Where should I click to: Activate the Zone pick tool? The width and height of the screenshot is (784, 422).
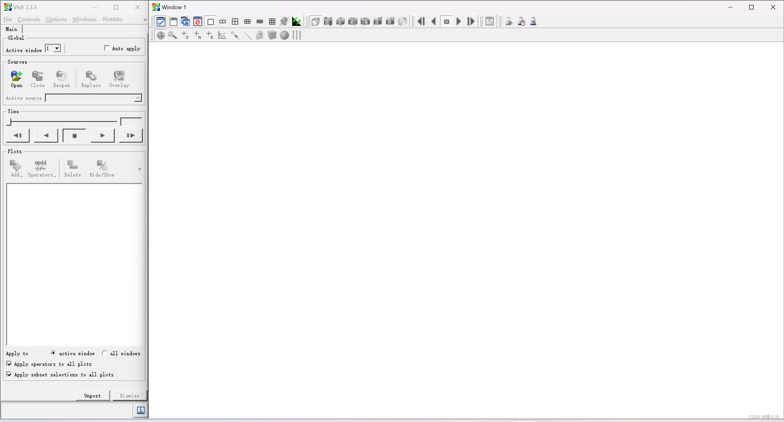[185, 35]
